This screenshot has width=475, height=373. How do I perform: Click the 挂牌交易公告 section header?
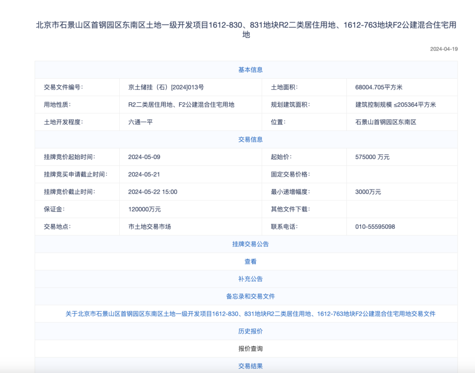click(250, 244)
